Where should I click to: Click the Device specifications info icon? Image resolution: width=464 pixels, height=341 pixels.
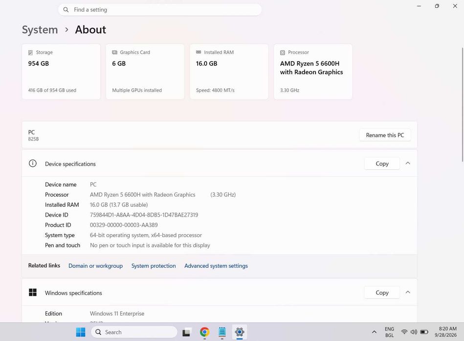coord(33,163)
